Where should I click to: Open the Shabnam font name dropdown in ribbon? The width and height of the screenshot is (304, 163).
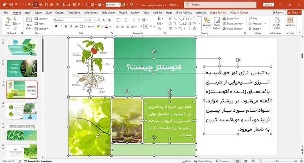coord(85,20)
